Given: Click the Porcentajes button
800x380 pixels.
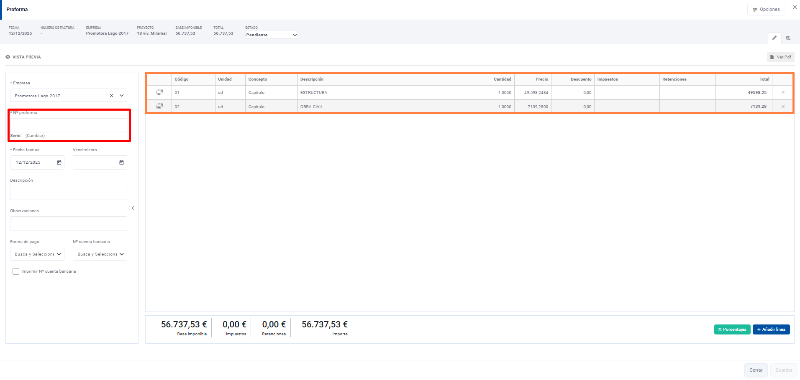Looking at the screenshot, I should click(732, 329).
